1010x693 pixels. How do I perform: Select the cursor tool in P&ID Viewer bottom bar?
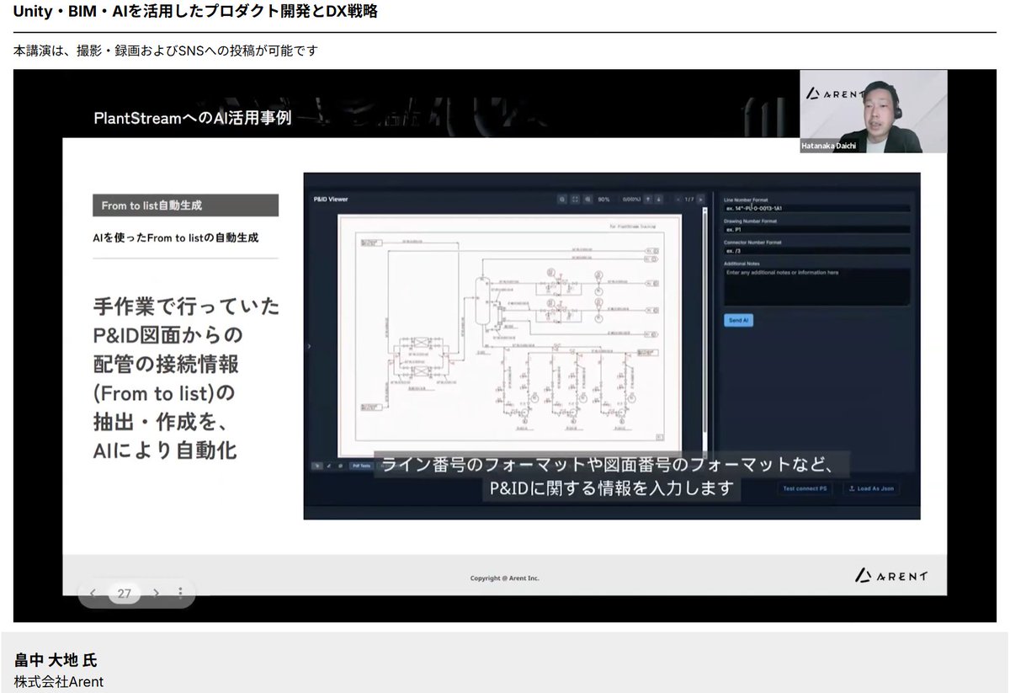pyautogui.click(x=317, y=465)
